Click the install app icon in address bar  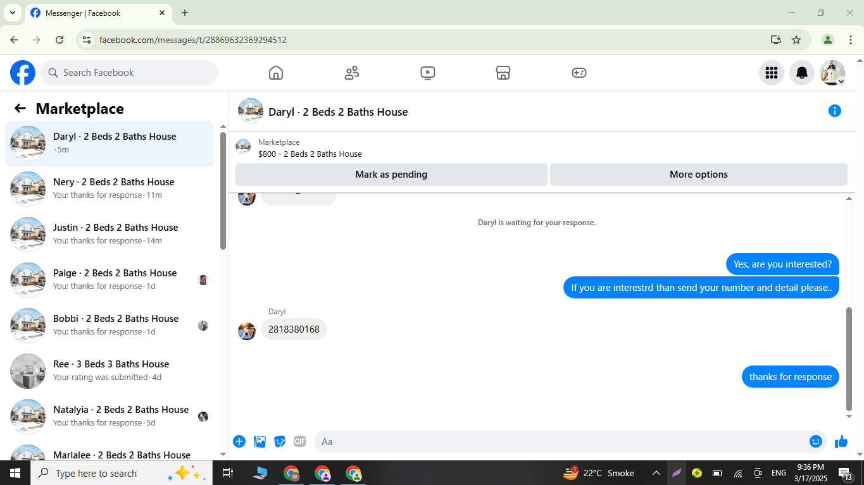[776, 40]
